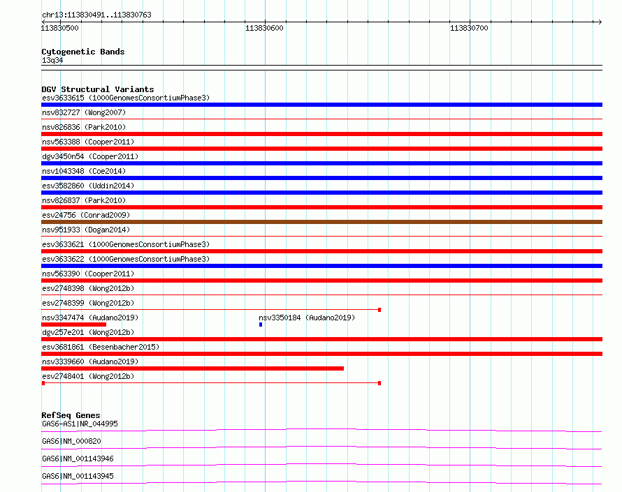Click the Cytogenetic Bands track title

(83, 52)
